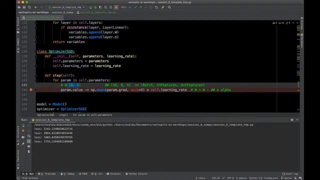Viewport: 320px width, 180px height.
Task: Click the red Stop button in the toolbar
Action: pyautogui.click(x=116, y=7)
